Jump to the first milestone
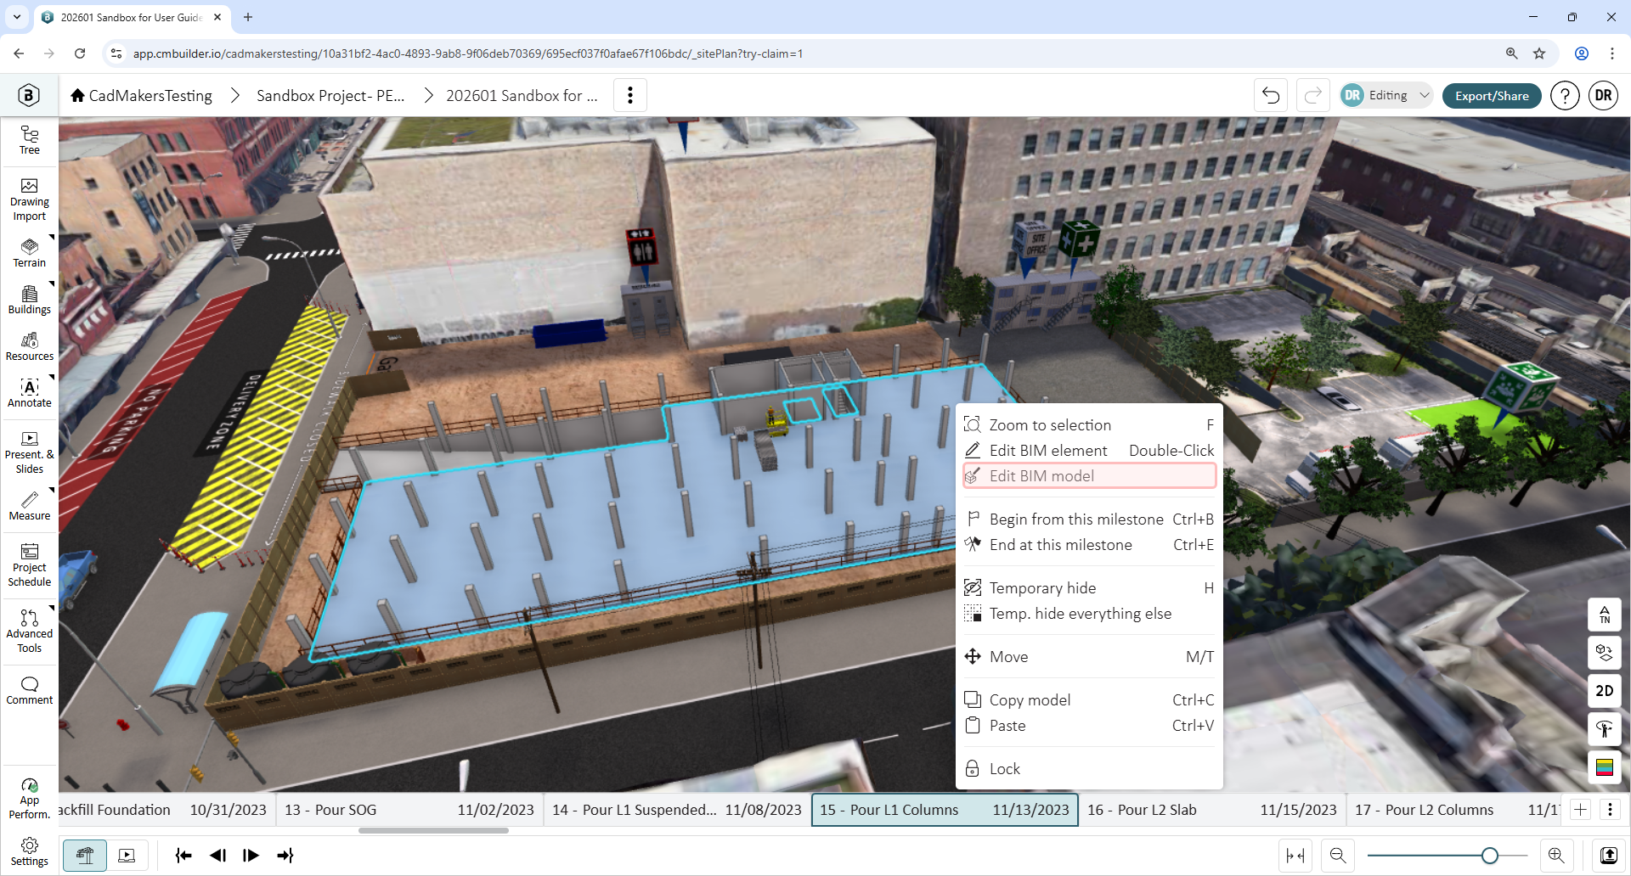Viewport: 1631px width, 876px height. 183,856
